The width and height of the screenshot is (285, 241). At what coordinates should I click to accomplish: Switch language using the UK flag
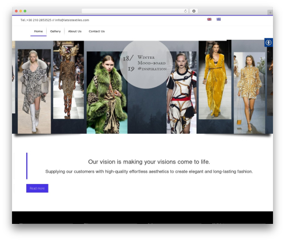tap(209, 19)
